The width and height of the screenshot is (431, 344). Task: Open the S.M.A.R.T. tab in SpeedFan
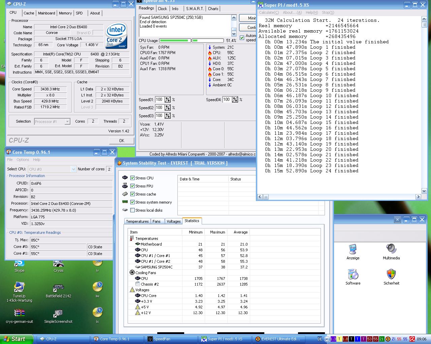(x=195, y=9)
